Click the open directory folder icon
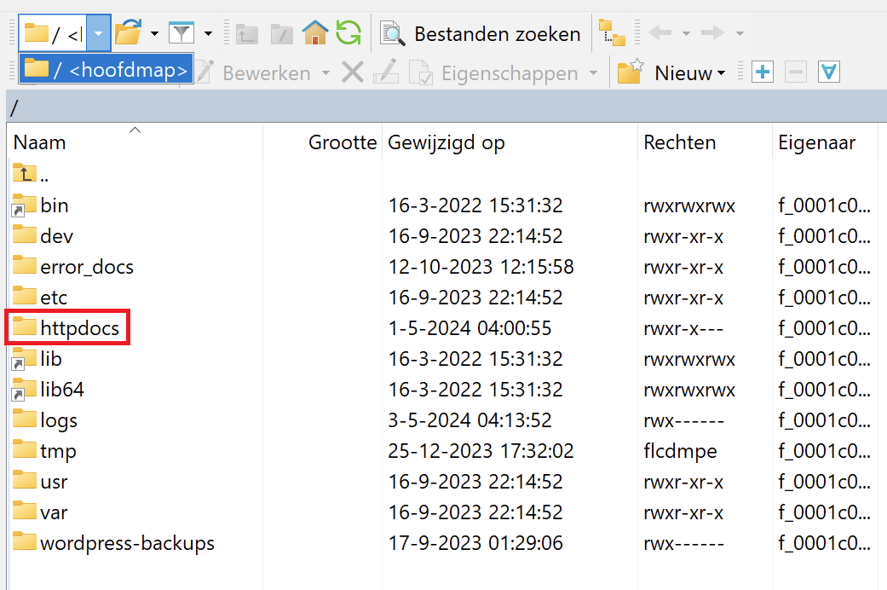The height and width of the screenshot is (590, 887). coord(127,33)
